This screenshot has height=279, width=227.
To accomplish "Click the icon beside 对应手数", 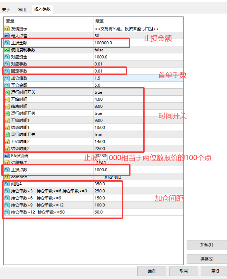I will [7, 64].
